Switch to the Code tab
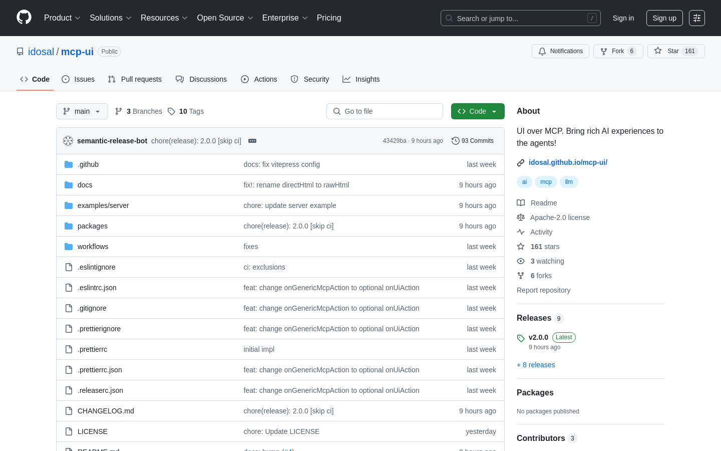The image size is (721, 451). 35,79
